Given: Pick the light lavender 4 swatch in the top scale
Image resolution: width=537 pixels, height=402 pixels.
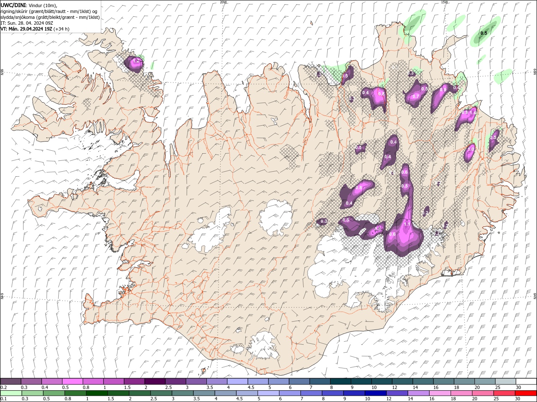Looking at the screenshot, I should click(x=237, y=381).
